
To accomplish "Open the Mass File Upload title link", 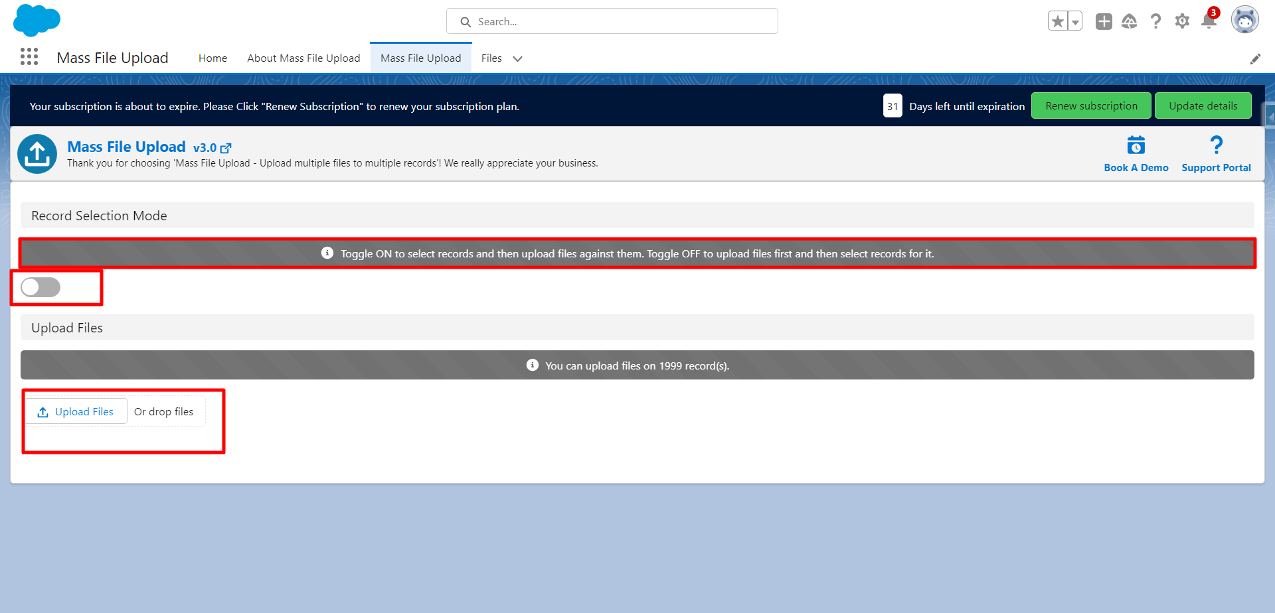I will pos(126,147).
